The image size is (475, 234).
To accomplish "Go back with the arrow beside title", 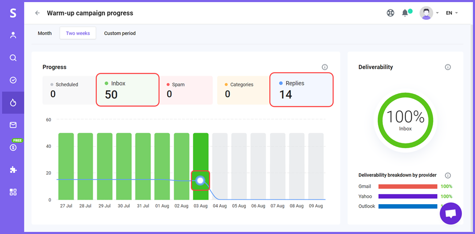I will [37, 13].
